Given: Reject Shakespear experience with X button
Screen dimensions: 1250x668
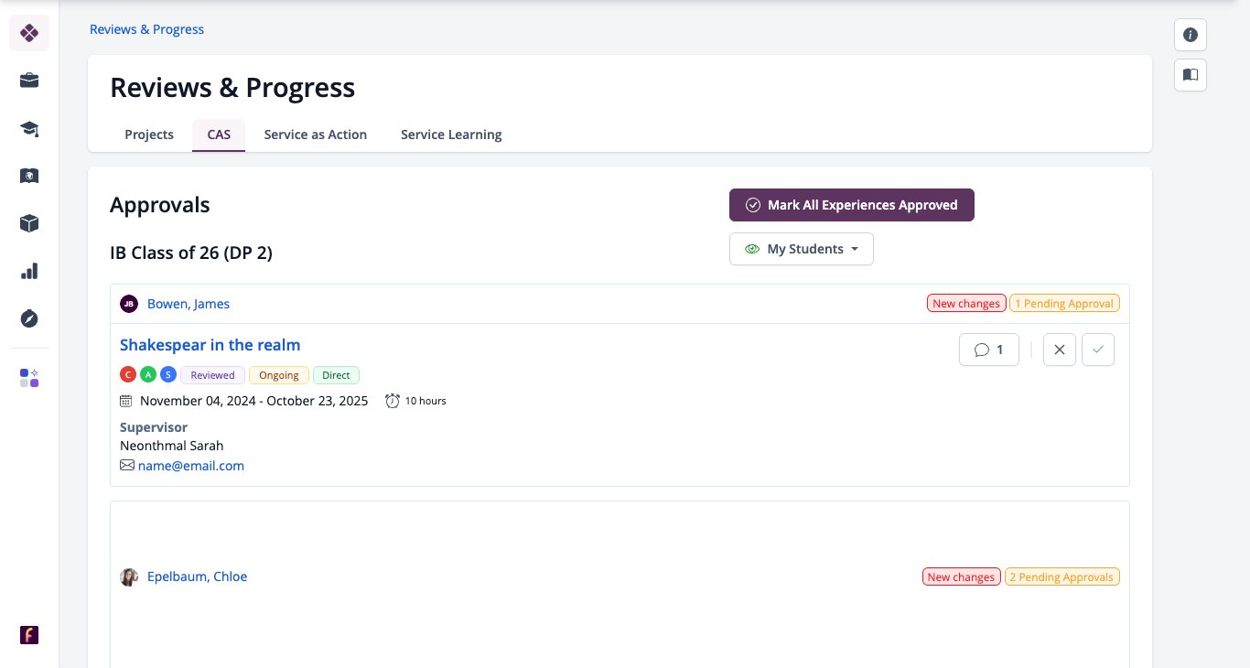Looking at the screenshot, I should pyautogui.click(x=1060, y=350).
